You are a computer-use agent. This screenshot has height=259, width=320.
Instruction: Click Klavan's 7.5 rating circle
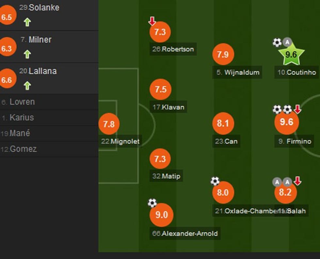tap(160, 89)
